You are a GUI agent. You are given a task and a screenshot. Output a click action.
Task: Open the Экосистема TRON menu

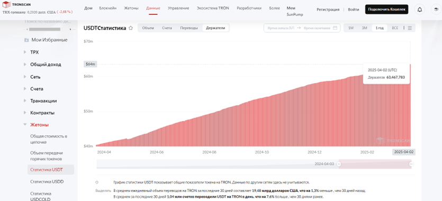pos(213,8)
